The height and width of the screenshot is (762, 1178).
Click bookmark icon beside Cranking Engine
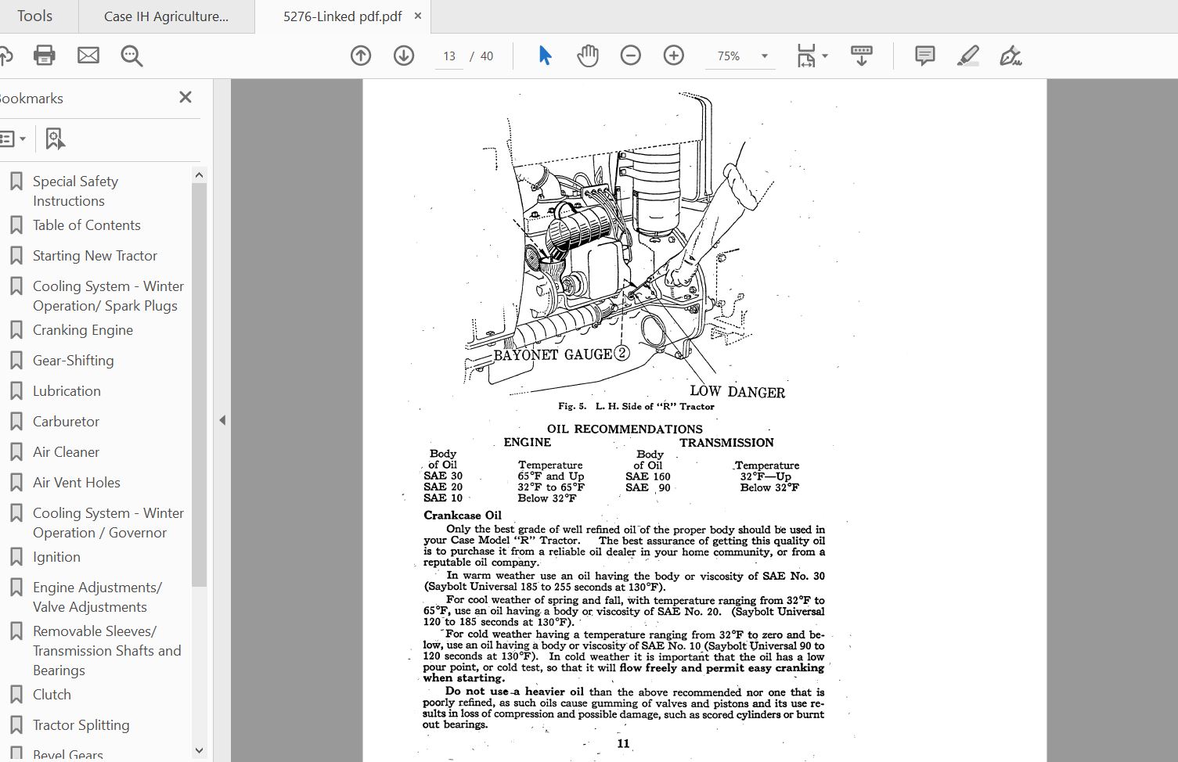(16, 330)
